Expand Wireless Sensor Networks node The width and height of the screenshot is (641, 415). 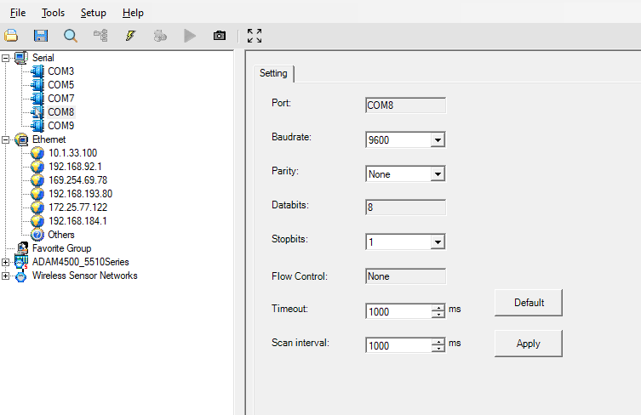point(5,276)
